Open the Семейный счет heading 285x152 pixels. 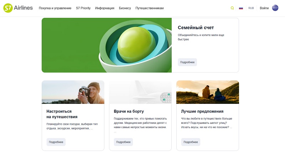196,27
